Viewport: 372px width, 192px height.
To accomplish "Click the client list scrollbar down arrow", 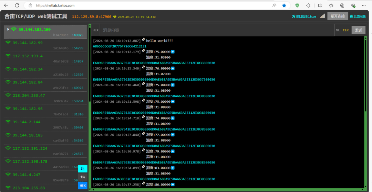I will [90, 189].
